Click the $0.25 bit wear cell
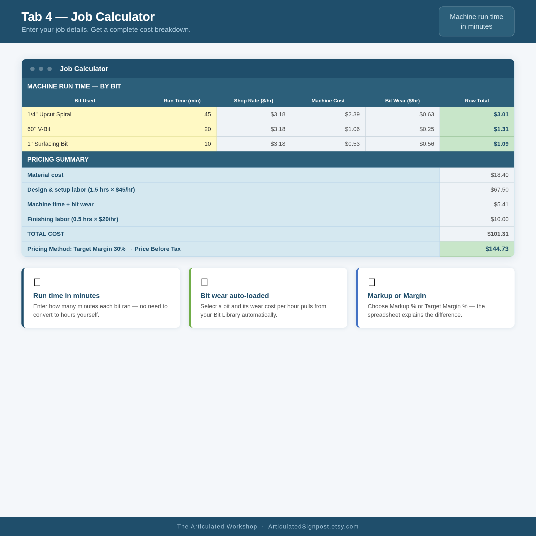 (x=402, y=129)
